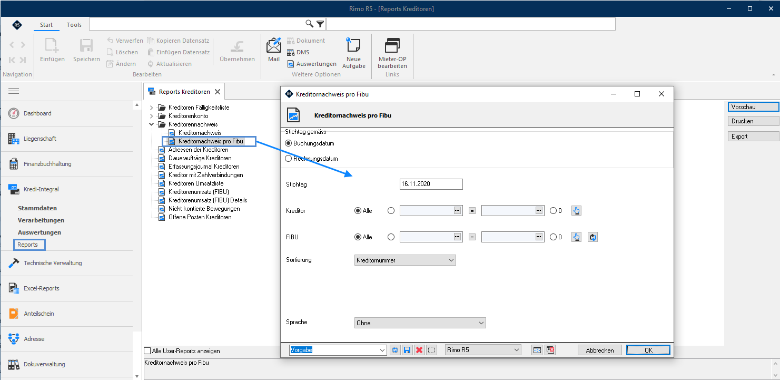Screen dimensions: 780x380
Task: Select the Kreditor range radio button
Action: pos(391,211)
